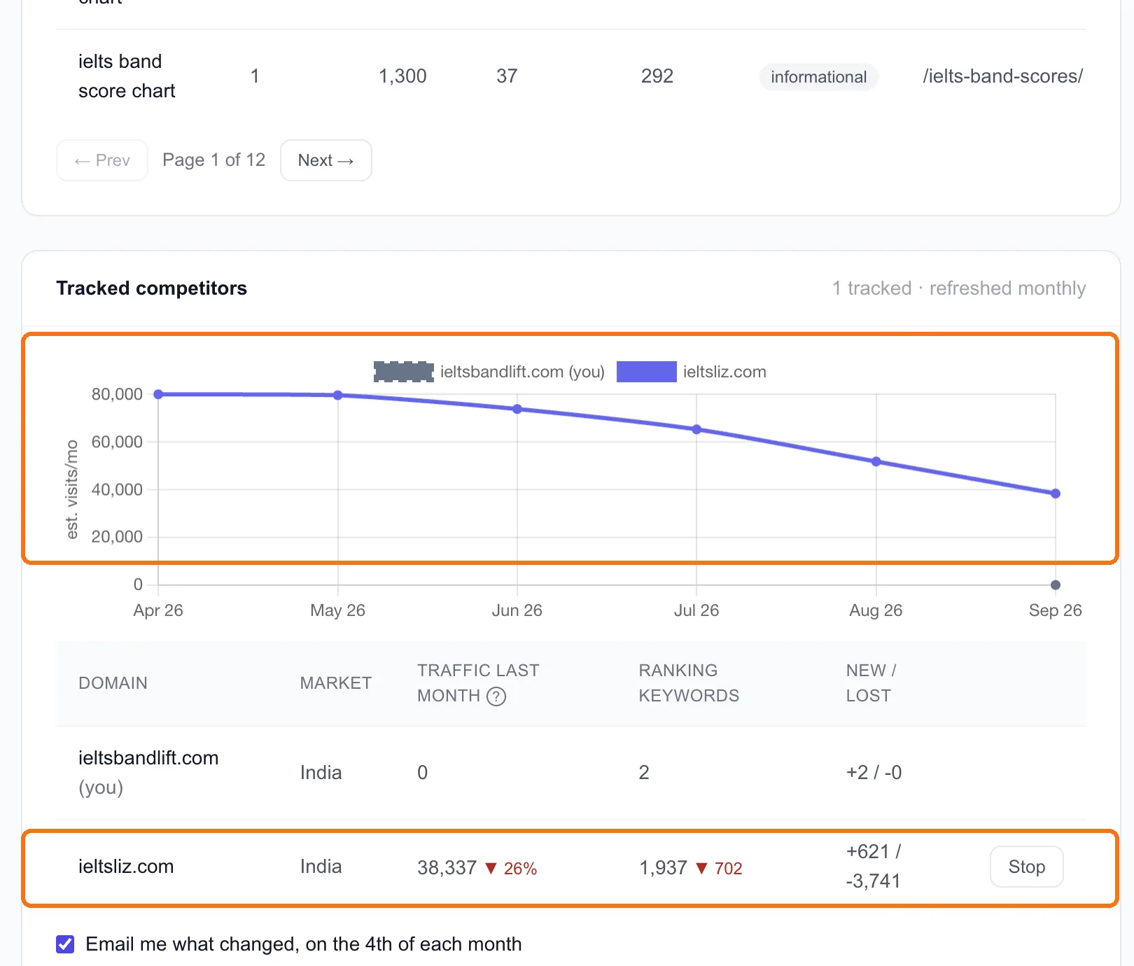Click India market for ieltsliz.com row

click(321, 867)
